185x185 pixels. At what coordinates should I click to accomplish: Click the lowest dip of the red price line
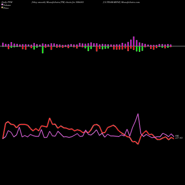click(x=138, y=144)
